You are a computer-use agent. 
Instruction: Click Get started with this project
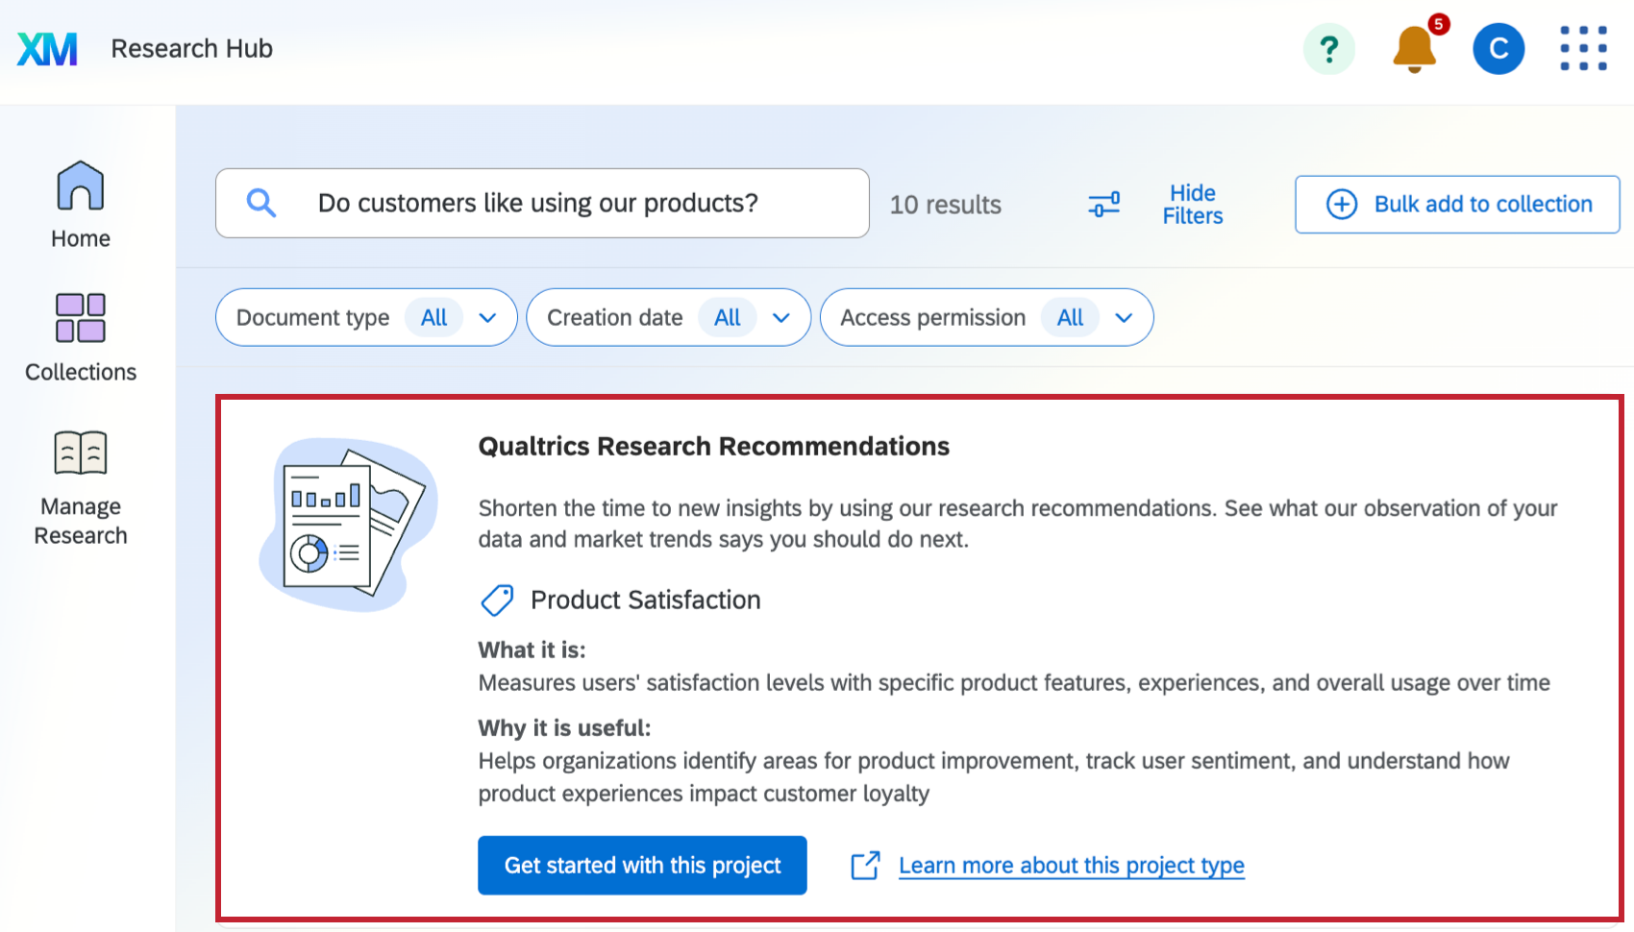click(641, 865)
